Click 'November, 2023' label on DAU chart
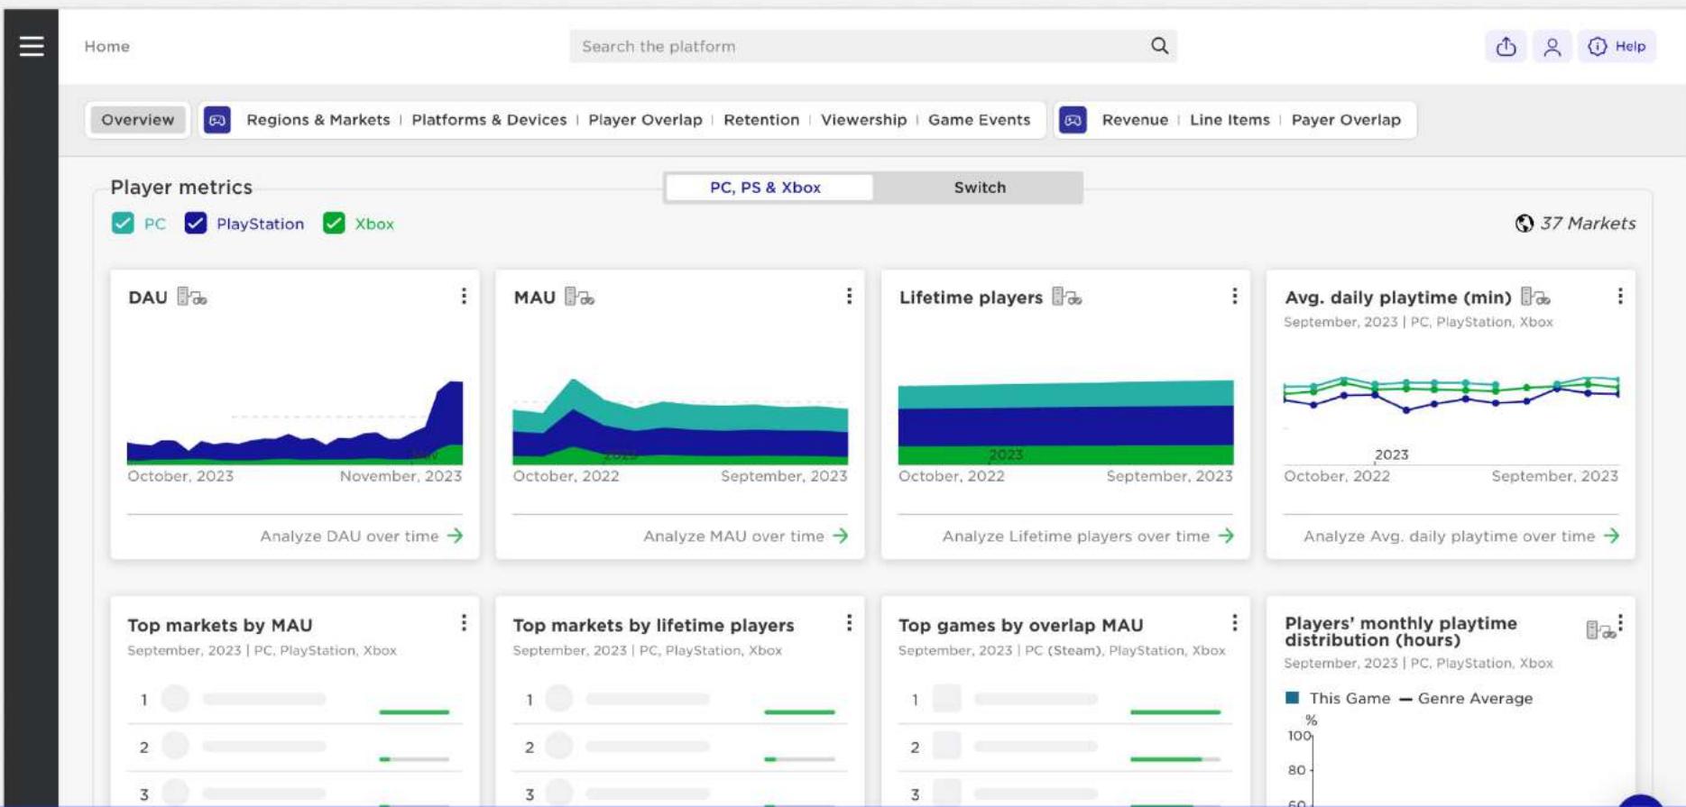 pos(401,476)
